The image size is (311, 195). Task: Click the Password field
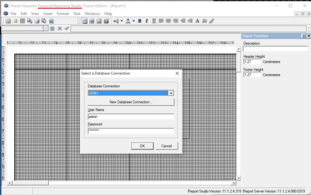tap(131, 131)
